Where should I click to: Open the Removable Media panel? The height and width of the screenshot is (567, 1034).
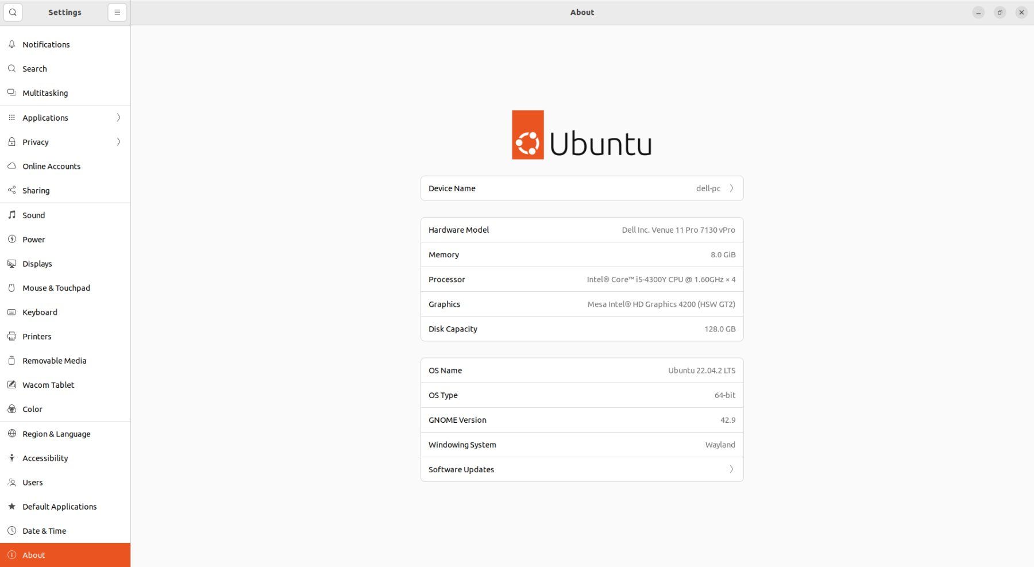tap(65, 361)
